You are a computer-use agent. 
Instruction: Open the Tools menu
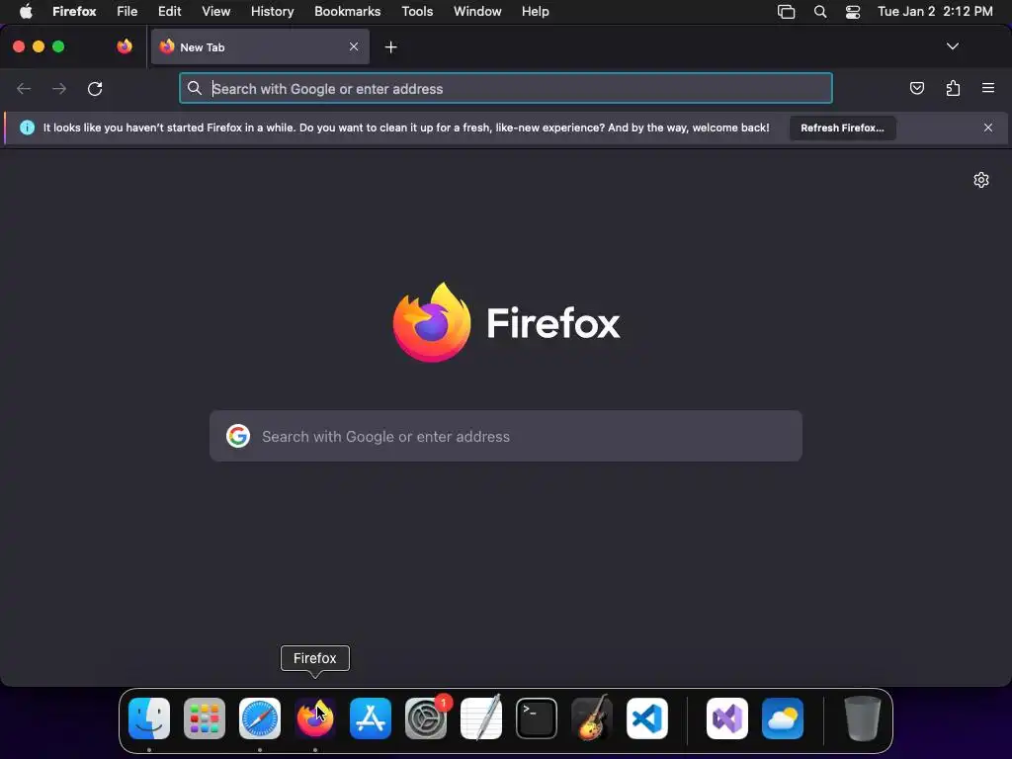pyautogui.click(x=417, y=12)
